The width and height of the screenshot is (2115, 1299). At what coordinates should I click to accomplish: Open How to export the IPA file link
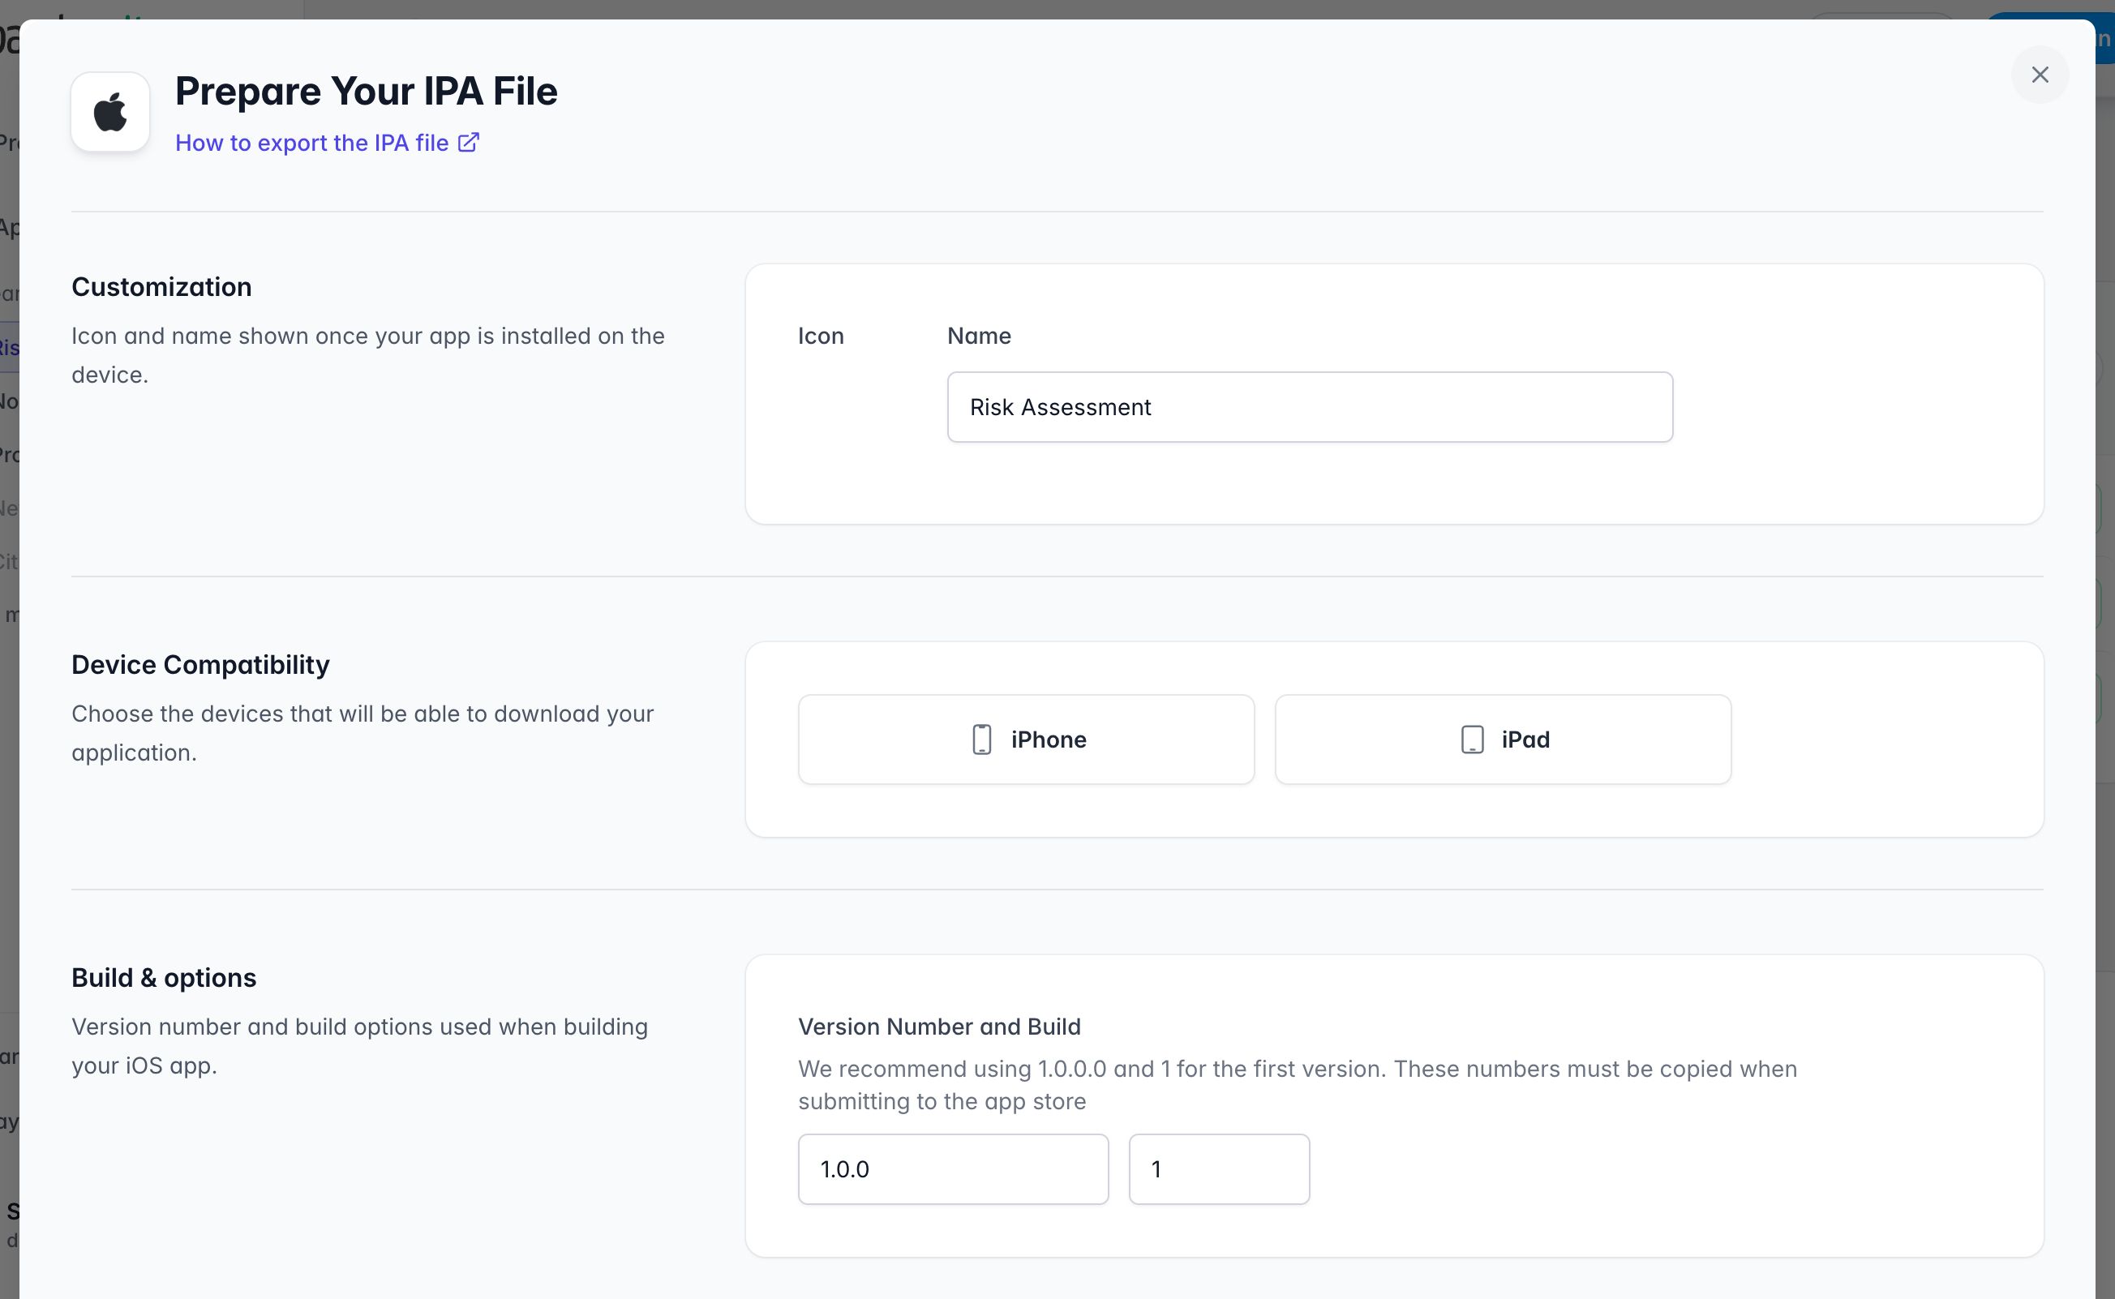click(x=327, y=143)
